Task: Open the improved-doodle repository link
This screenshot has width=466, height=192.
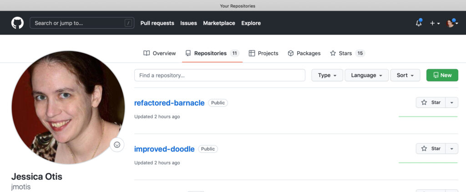Action: [x=164, y=149]
